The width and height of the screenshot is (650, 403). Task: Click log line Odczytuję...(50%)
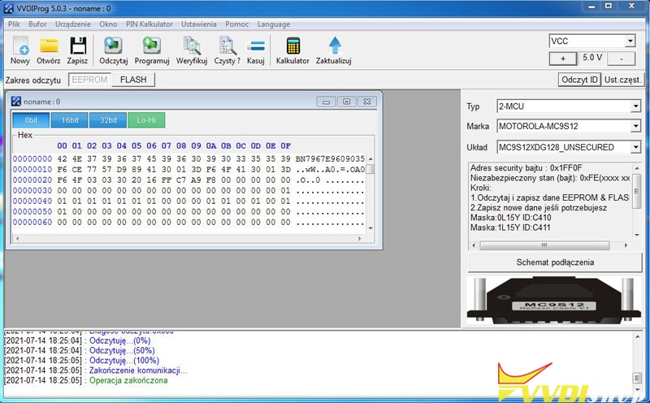tap(122, 350)
